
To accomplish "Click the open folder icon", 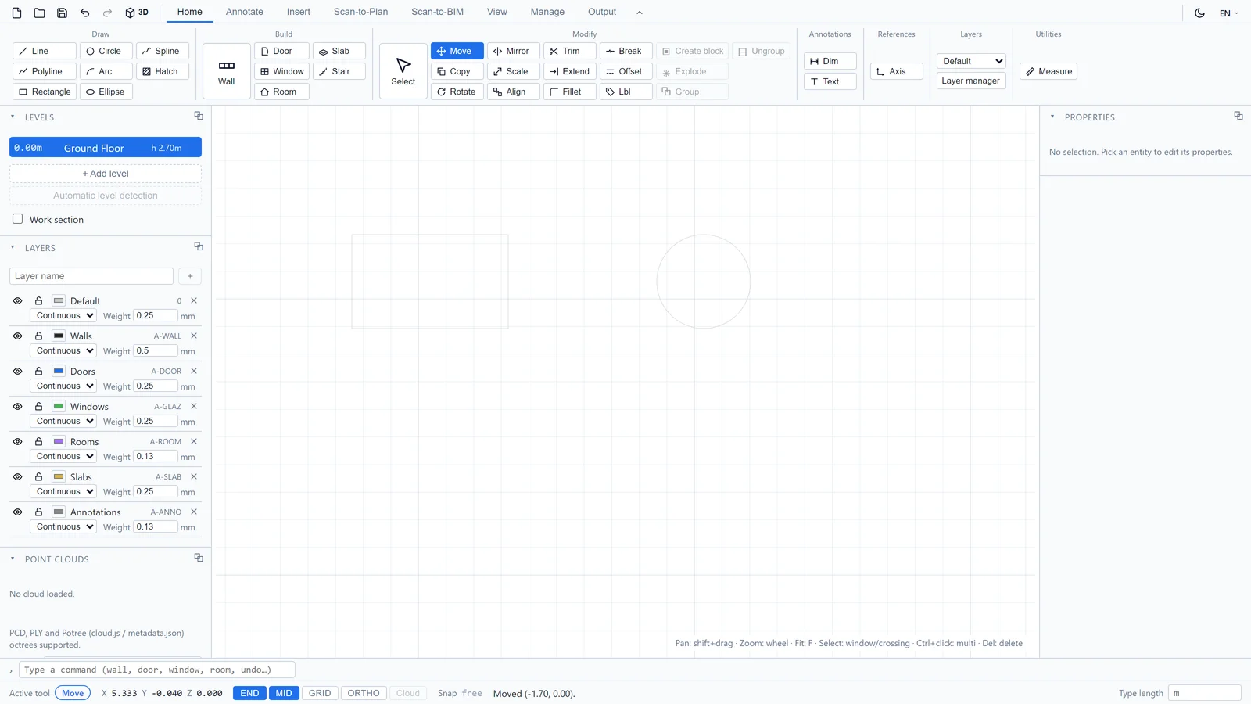I will coord(39,13).
